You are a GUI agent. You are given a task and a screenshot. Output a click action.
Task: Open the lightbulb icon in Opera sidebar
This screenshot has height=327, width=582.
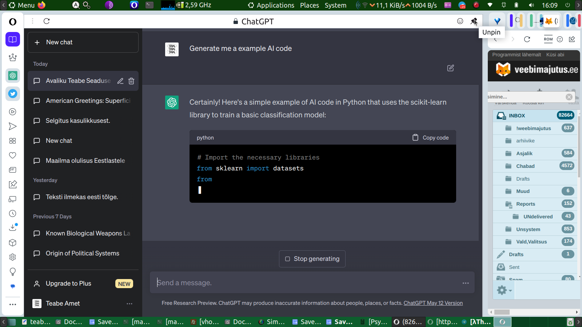(13, 272)
